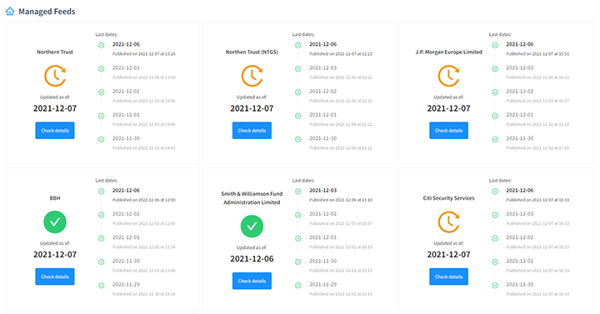
Task: Click green check icon next to Citi 2021-11-30
Action: point(495,286)
